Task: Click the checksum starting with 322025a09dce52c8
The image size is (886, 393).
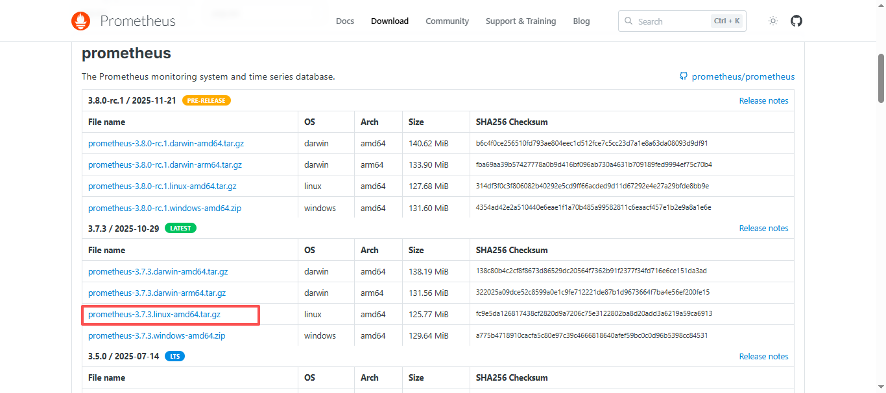Action: (x=592, y=292)
